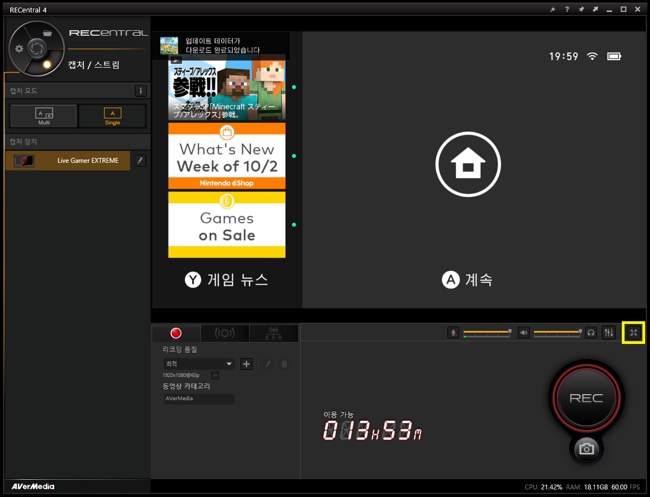The height and width of the screenshot is (497, 650).
Task: Click the A 계속 label
Action: [467, 280]
